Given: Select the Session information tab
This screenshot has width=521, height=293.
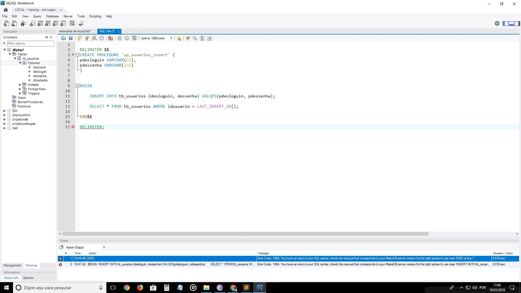Looking at the screenshot, I should 28,278.
